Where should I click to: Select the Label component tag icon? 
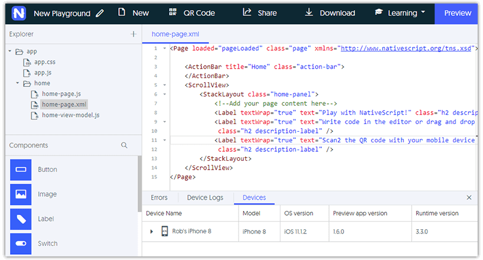(21, 219)
